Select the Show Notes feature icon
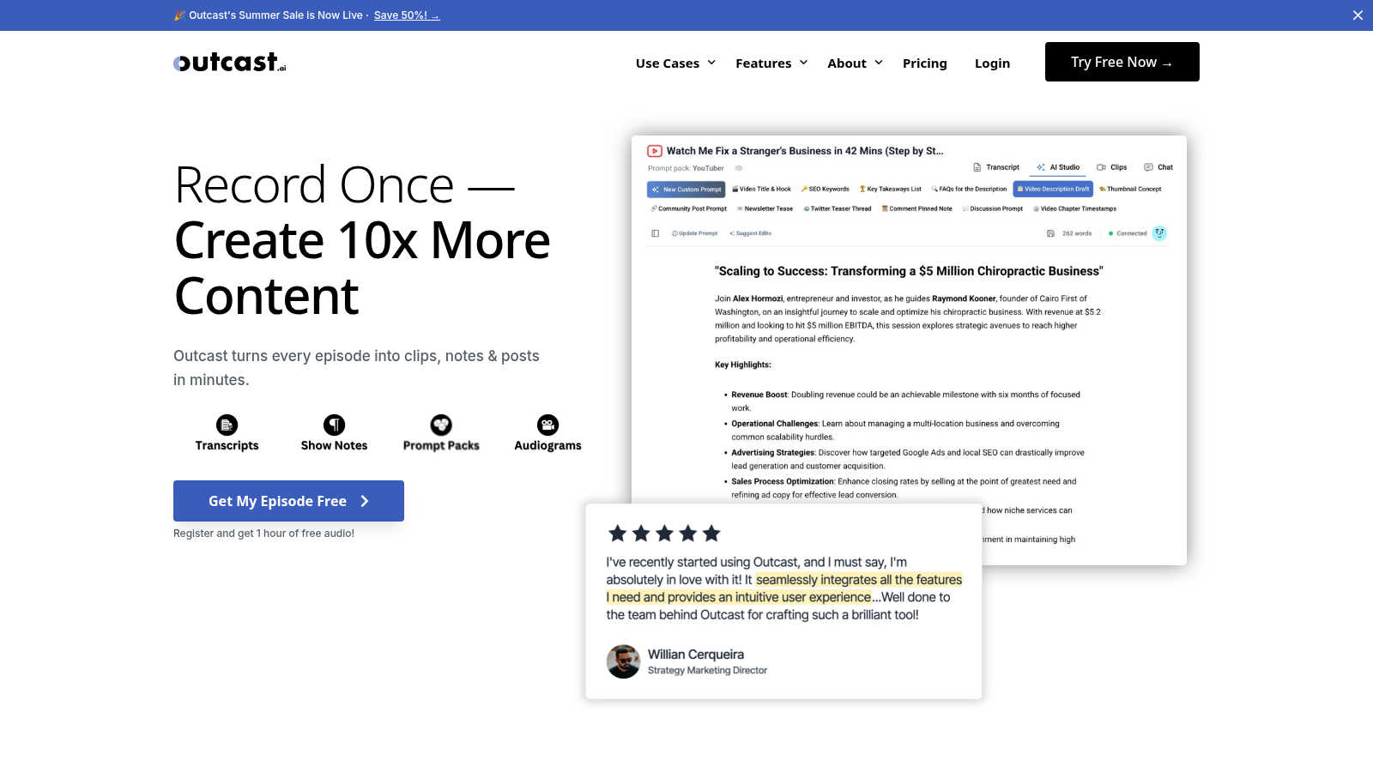Viewport: 1373px width, 772px height. [334, 425]
